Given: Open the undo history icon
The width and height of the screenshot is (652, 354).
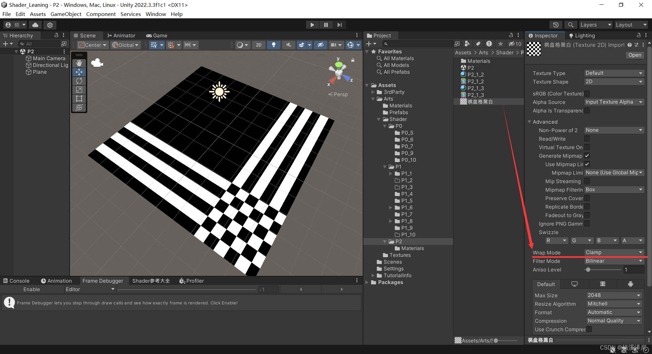Looking at the screenshot, I should point(556,25).
